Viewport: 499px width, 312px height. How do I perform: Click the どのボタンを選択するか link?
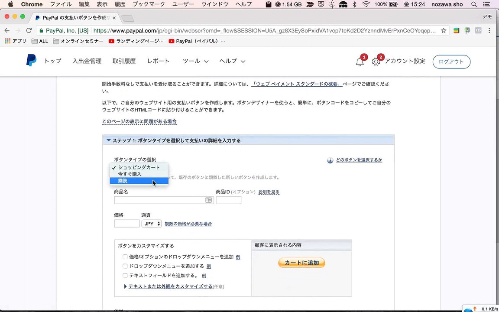359,160
